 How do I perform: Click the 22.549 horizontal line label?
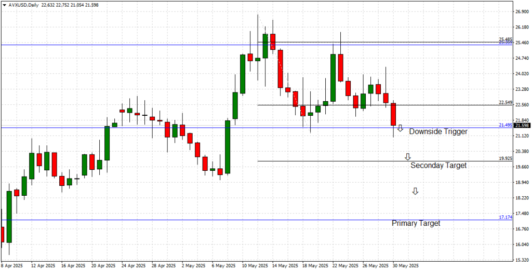pos(505,102)
